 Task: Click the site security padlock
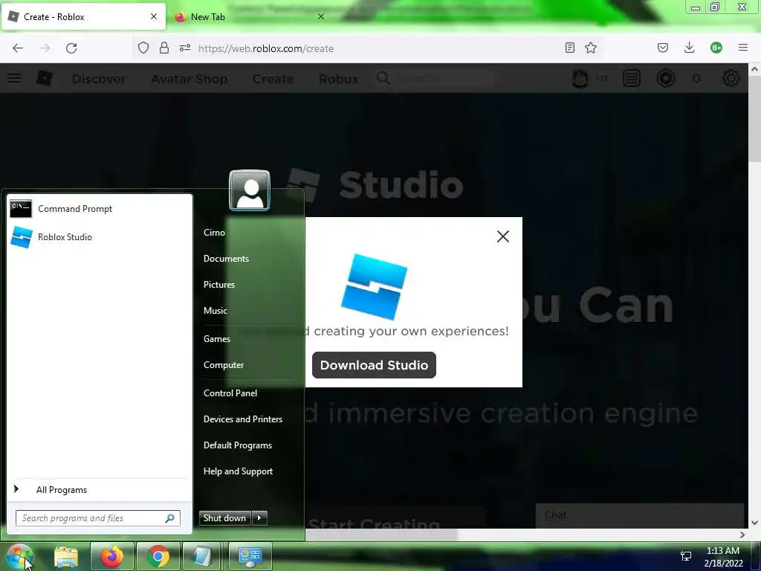pyautogui.click(x=164, y=48)
